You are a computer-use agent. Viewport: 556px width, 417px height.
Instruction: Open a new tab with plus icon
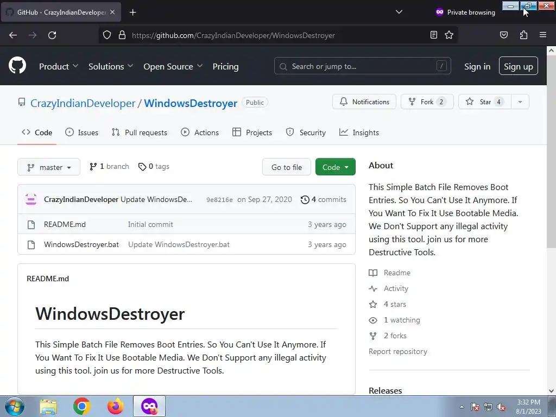tap(132, 12)
